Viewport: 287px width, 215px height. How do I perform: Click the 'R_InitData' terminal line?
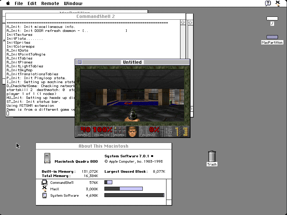pos(17,51)
